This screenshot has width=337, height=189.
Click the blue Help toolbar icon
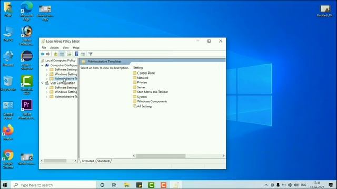76,54
